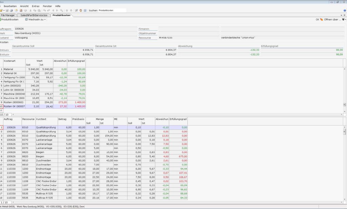Click the magnifier search icon in toolbar
This screenshot has height=209, width=347.
(61, 10)
